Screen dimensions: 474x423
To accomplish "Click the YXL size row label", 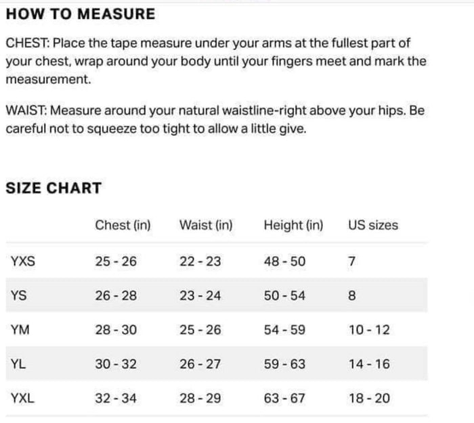I will point(22,398).
